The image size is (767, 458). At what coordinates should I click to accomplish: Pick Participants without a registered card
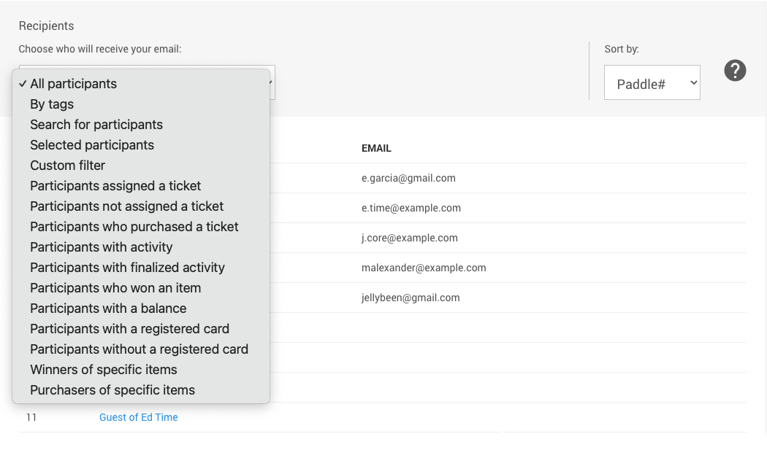(x=139, y=349)
